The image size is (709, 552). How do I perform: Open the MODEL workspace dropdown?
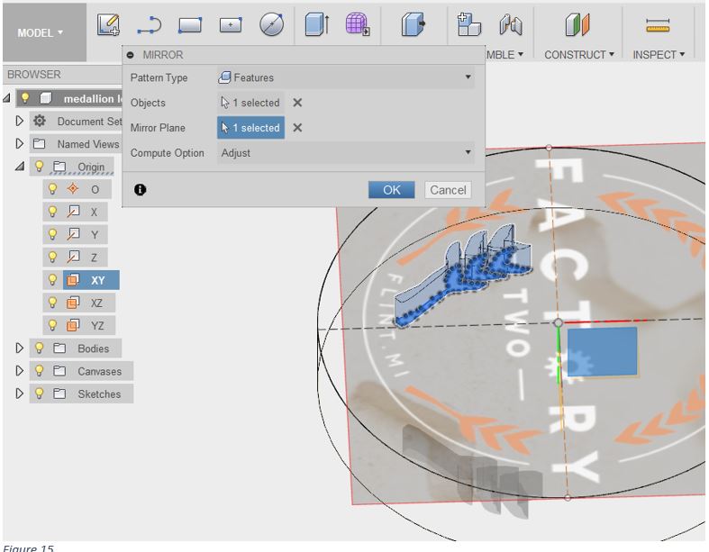point(44,32)
